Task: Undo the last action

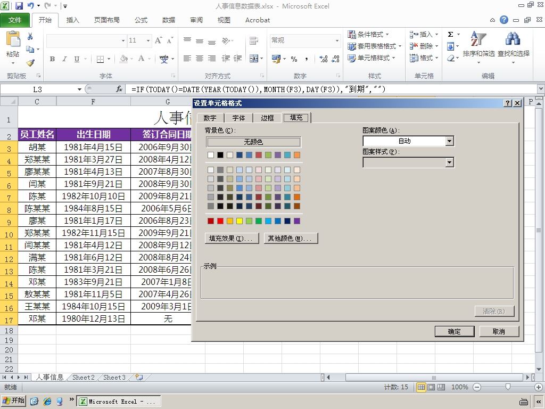Action: click(x=30, y=5)
